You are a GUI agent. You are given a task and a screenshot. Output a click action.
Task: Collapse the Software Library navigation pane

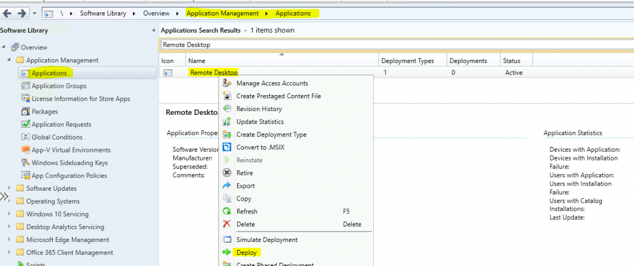pos(154,30)
